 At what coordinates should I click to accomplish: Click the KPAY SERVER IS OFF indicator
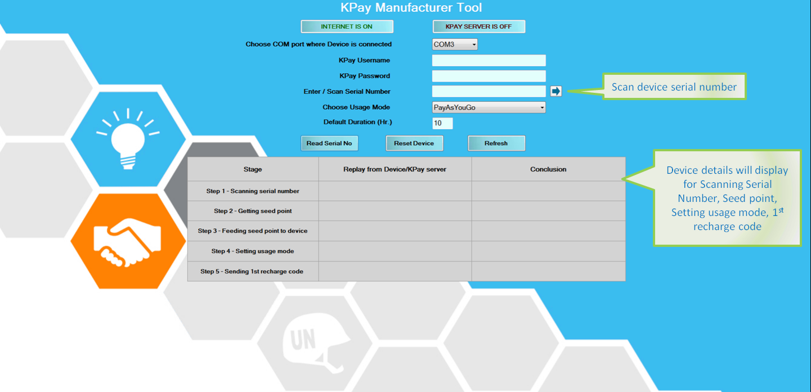coord(478,26)
